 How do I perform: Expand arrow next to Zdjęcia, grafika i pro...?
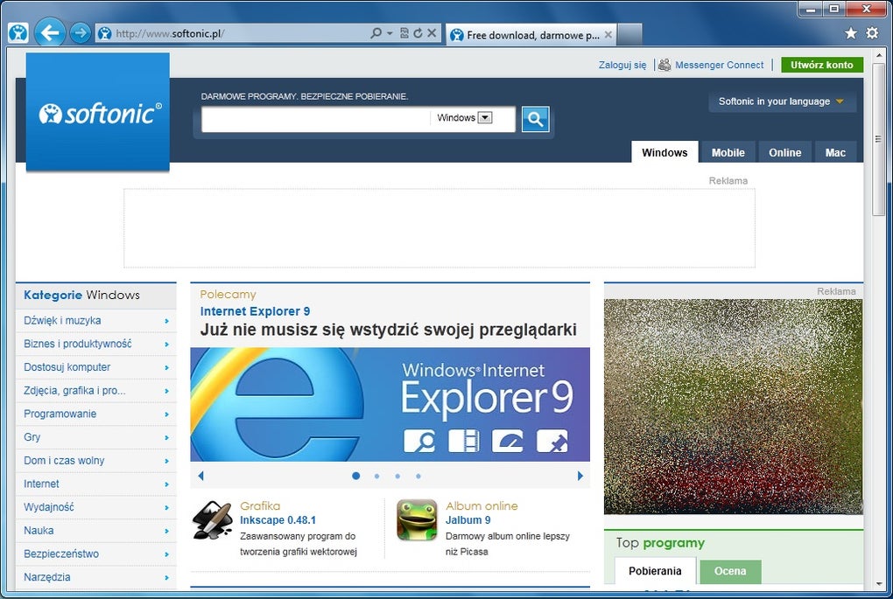[166, 391]
